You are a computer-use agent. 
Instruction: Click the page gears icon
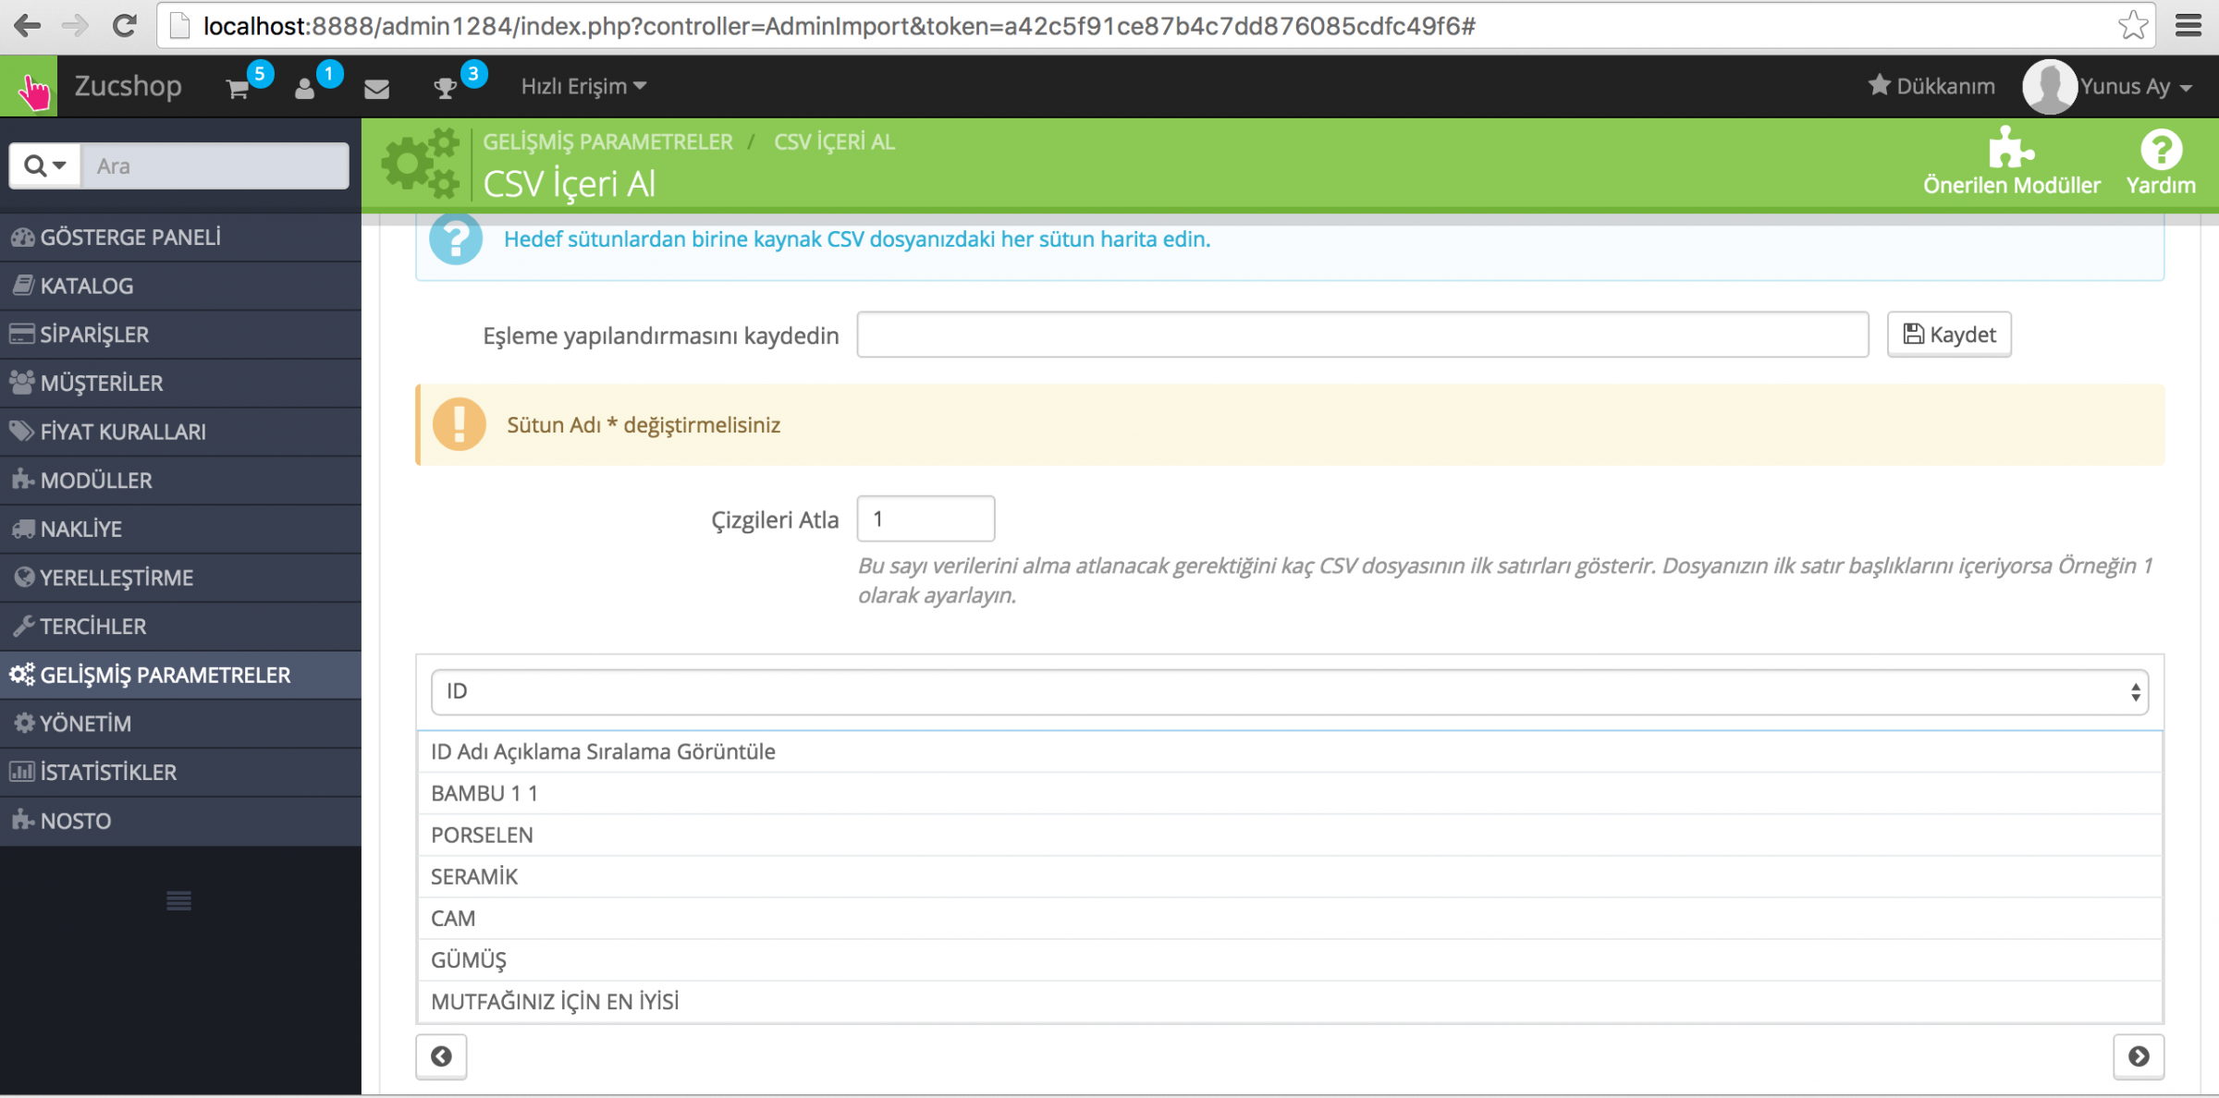tap(422, 163)
